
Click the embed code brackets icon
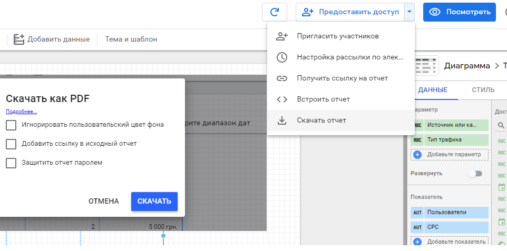[x=282, y=99]
